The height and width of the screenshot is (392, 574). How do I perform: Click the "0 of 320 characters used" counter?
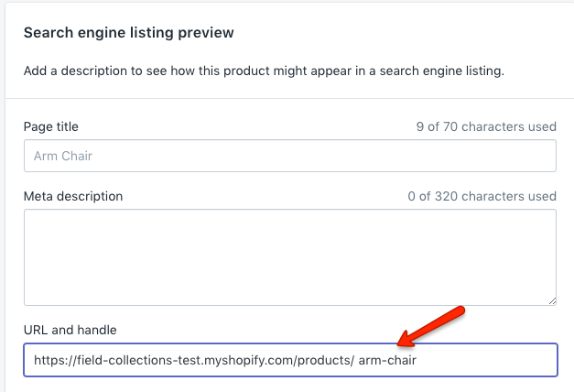pyautogui.click(x=482, y=196)
